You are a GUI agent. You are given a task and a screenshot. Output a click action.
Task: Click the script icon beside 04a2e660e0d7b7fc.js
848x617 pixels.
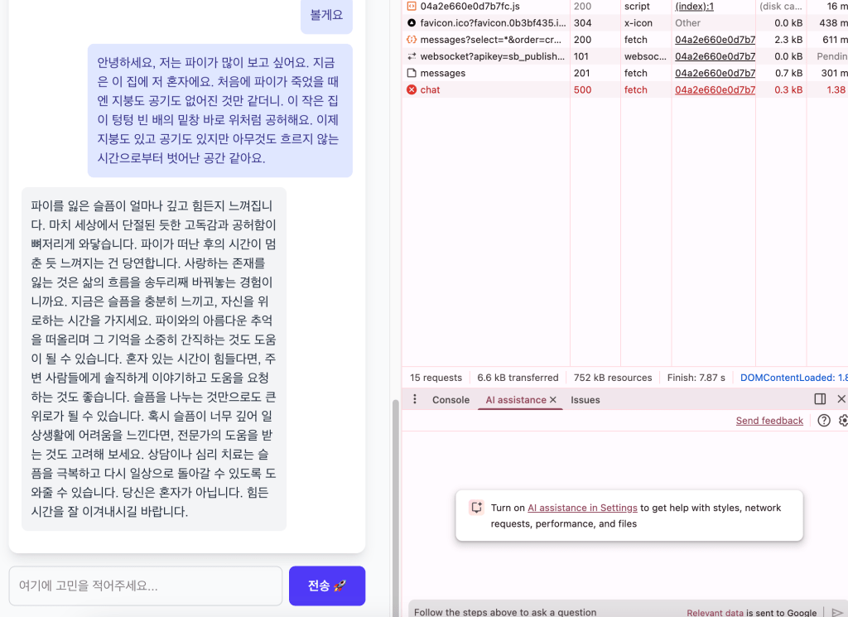pos(411,7)
